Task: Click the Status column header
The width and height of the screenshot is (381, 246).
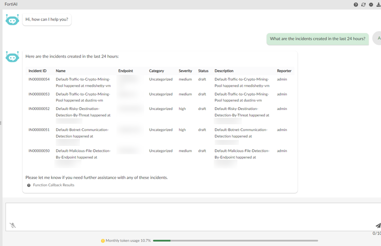Action: pos(203,71)
